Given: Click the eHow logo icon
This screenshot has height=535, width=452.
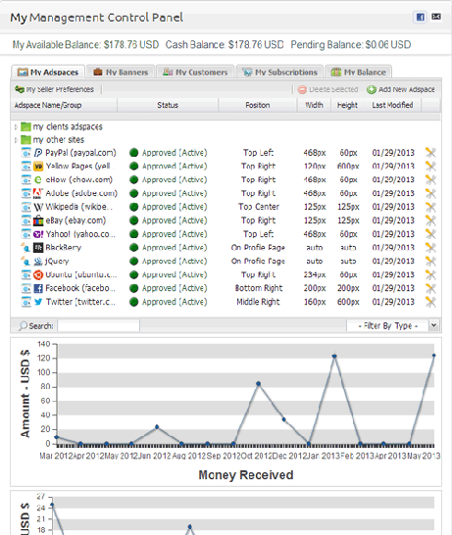Looking at the screenshot, I should 38,179.
